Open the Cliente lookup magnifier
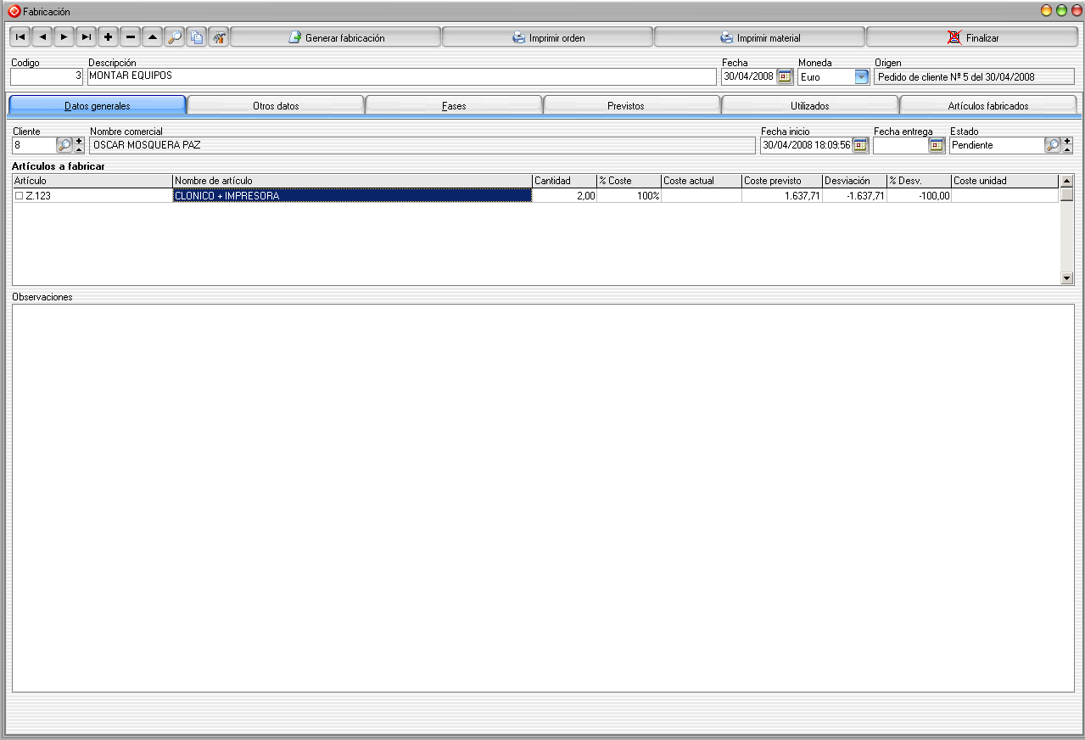1085x740 pixels. pyautogui.click(x=64, y=145)
